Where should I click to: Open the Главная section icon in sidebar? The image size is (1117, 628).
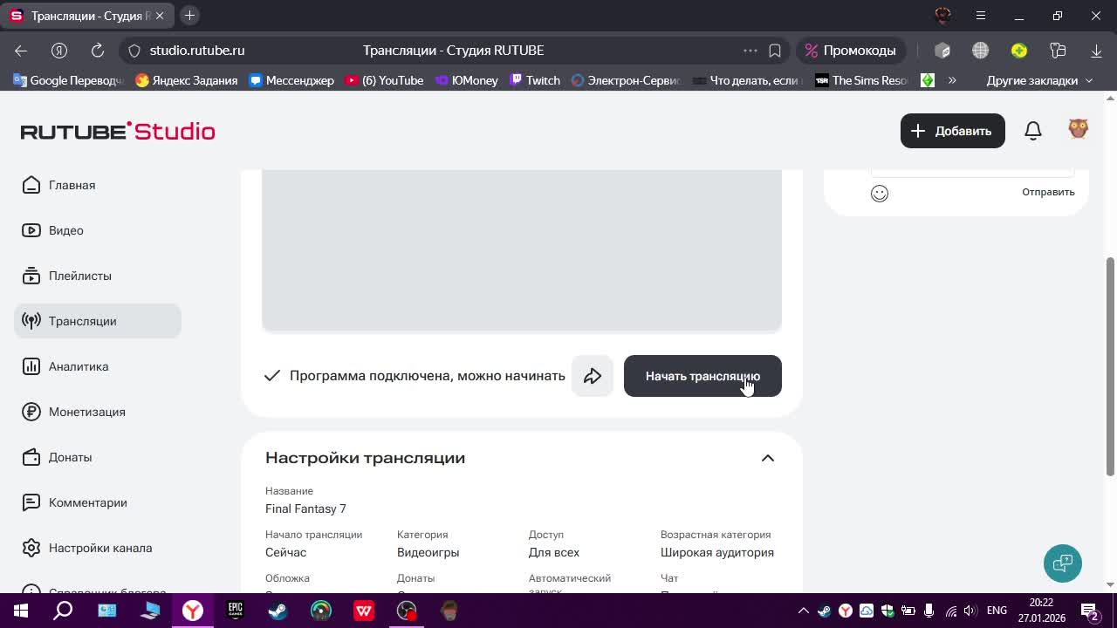click(x=31, y=185)
